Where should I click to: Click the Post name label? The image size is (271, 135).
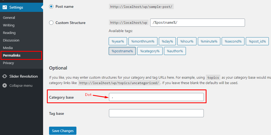tap(64, 7)
